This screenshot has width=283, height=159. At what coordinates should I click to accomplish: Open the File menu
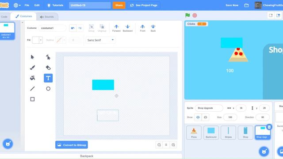pos(27,5)
